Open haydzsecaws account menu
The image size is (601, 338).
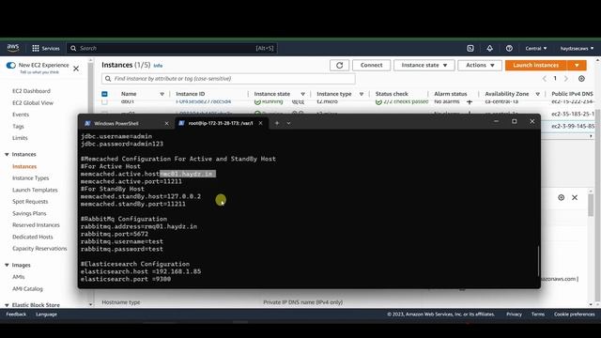click(x=577, y=48)
